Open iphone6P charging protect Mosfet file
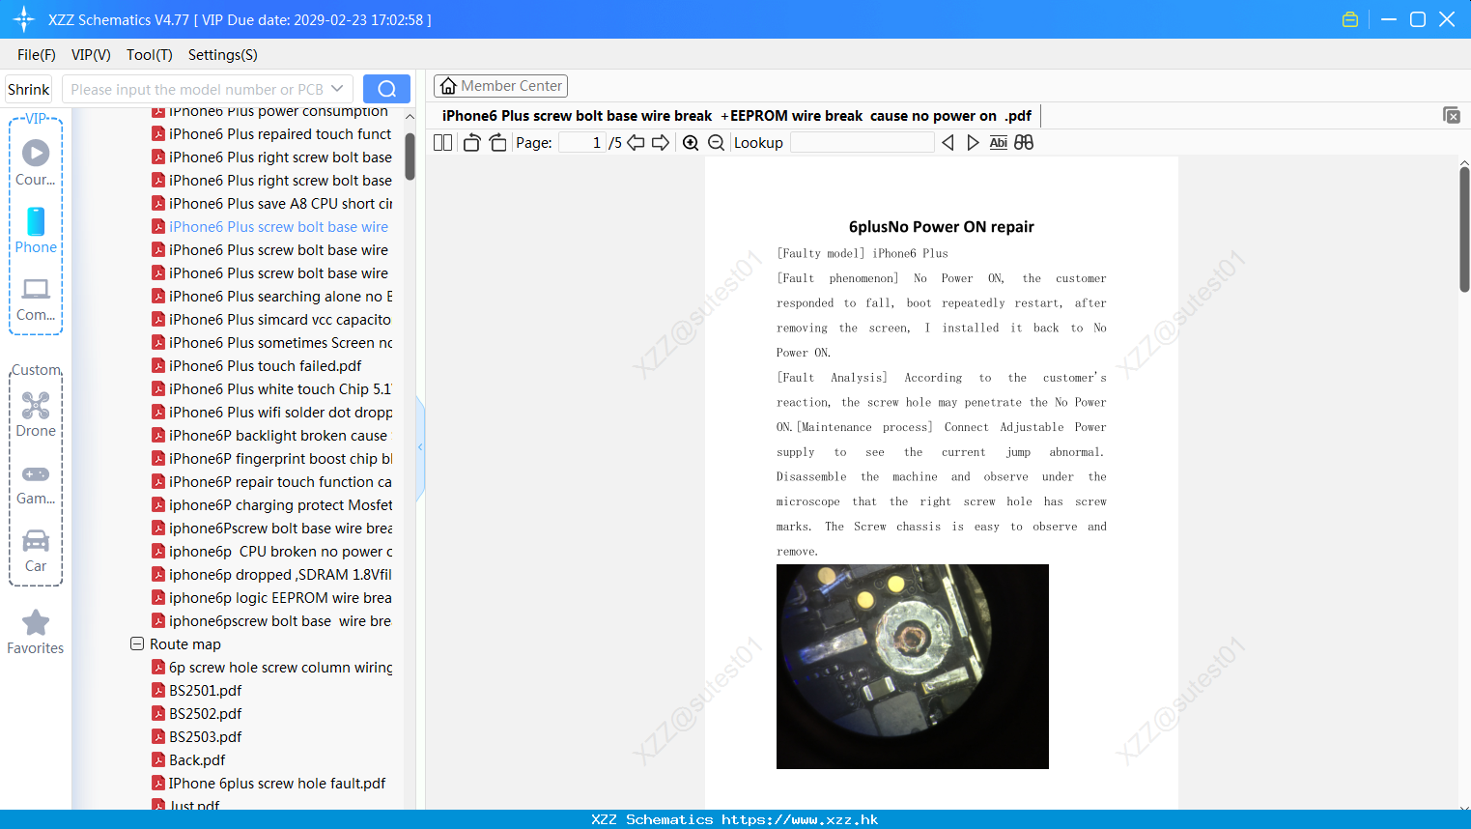 (272, 505)
